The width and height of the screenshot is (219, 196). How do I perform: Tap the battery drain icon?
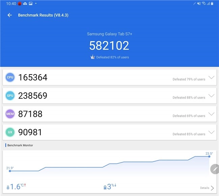coord(105,188)
